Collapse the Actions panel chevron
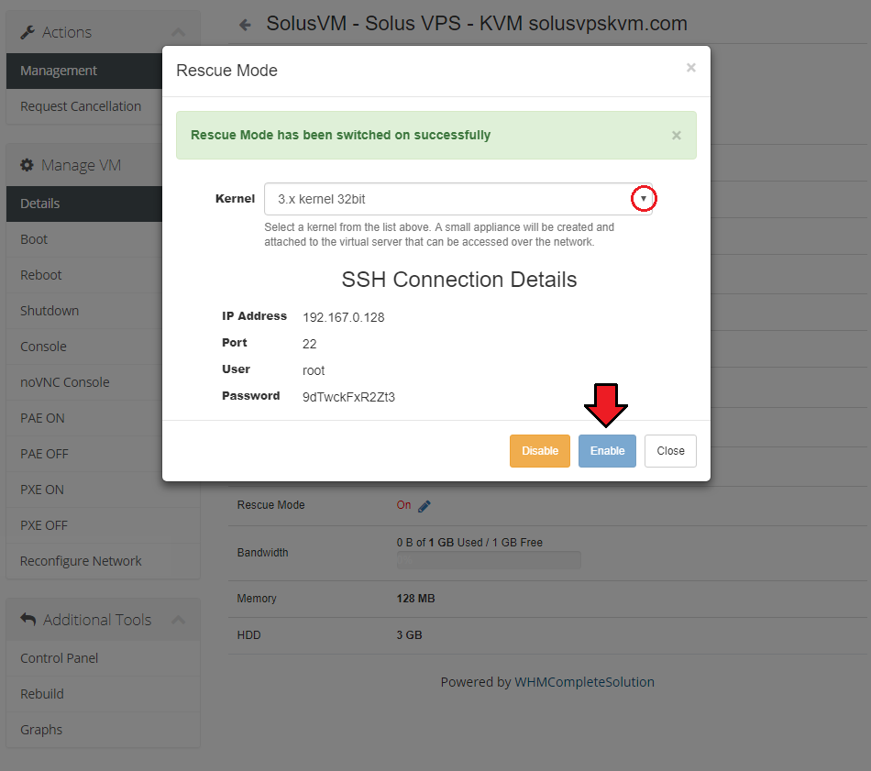This screenshot has height=771, width=871. tap(178, 32)
